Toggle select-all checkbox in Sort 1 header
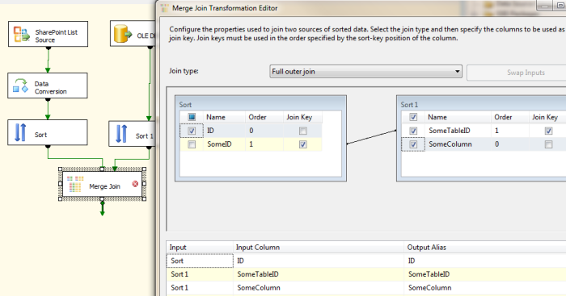566x296 pixels. 413,117
